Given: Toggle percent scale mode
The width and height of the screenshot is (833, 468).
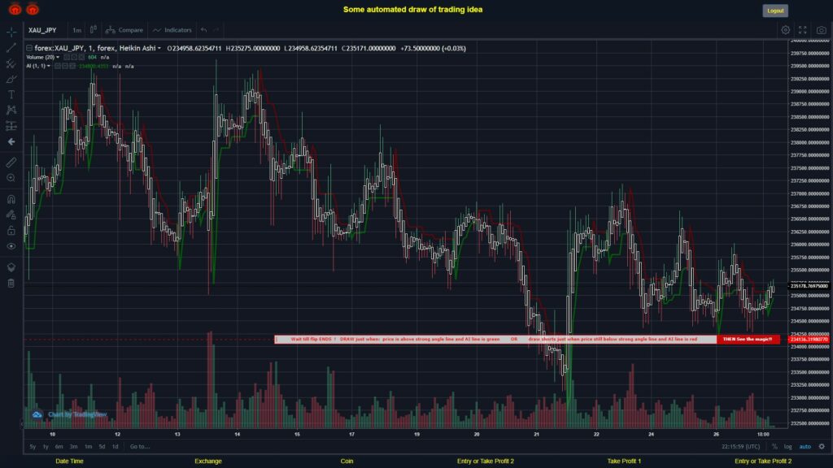Looking at the screenshot, I should click(x=774, y=447).
